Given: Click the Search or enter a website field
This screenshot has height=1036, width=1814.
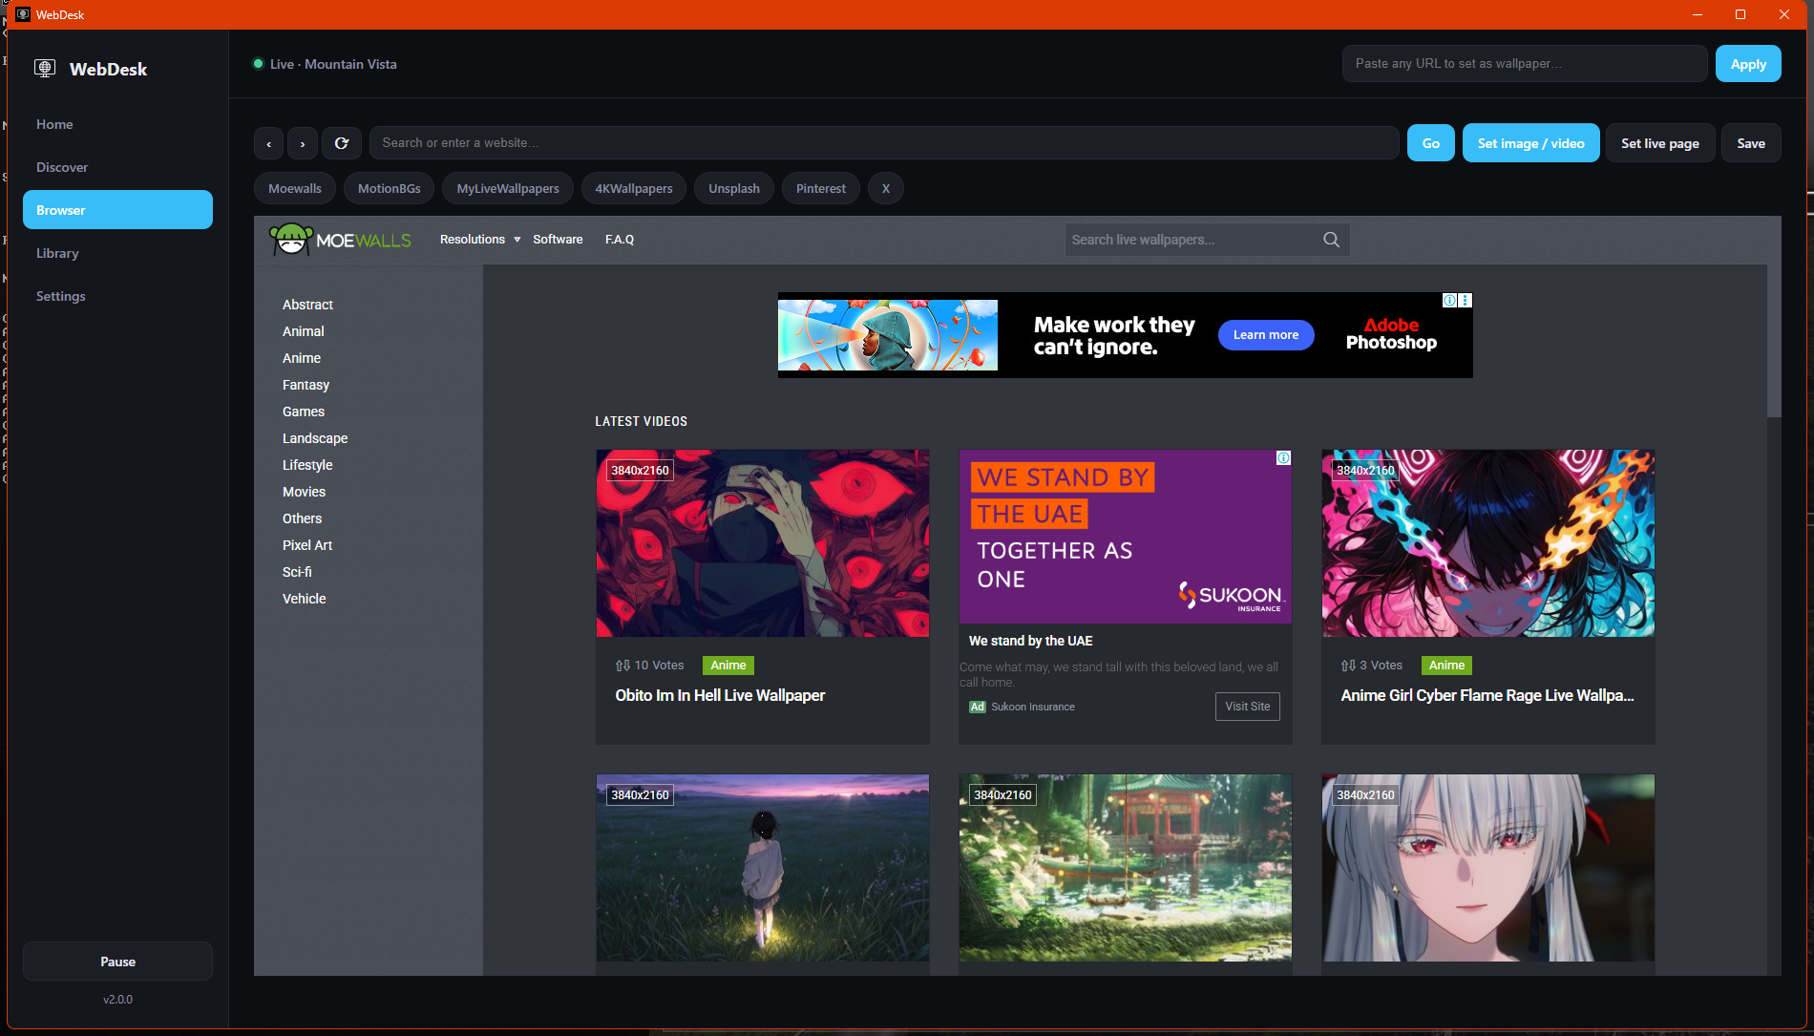Looking at the screenshot, I should coord(884,143).
